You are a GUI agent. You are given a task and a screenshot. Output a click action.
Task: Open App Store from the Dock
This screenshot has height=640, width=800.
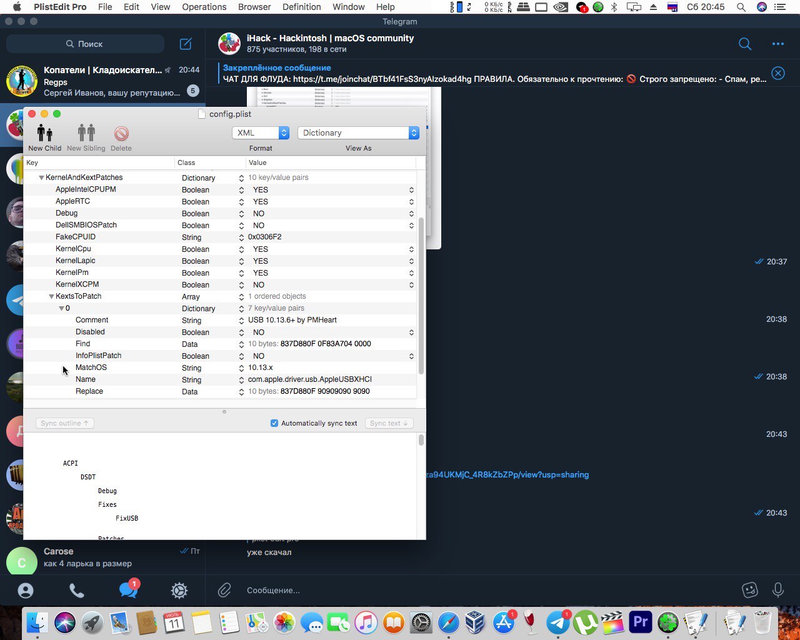[x=503, y=622]
